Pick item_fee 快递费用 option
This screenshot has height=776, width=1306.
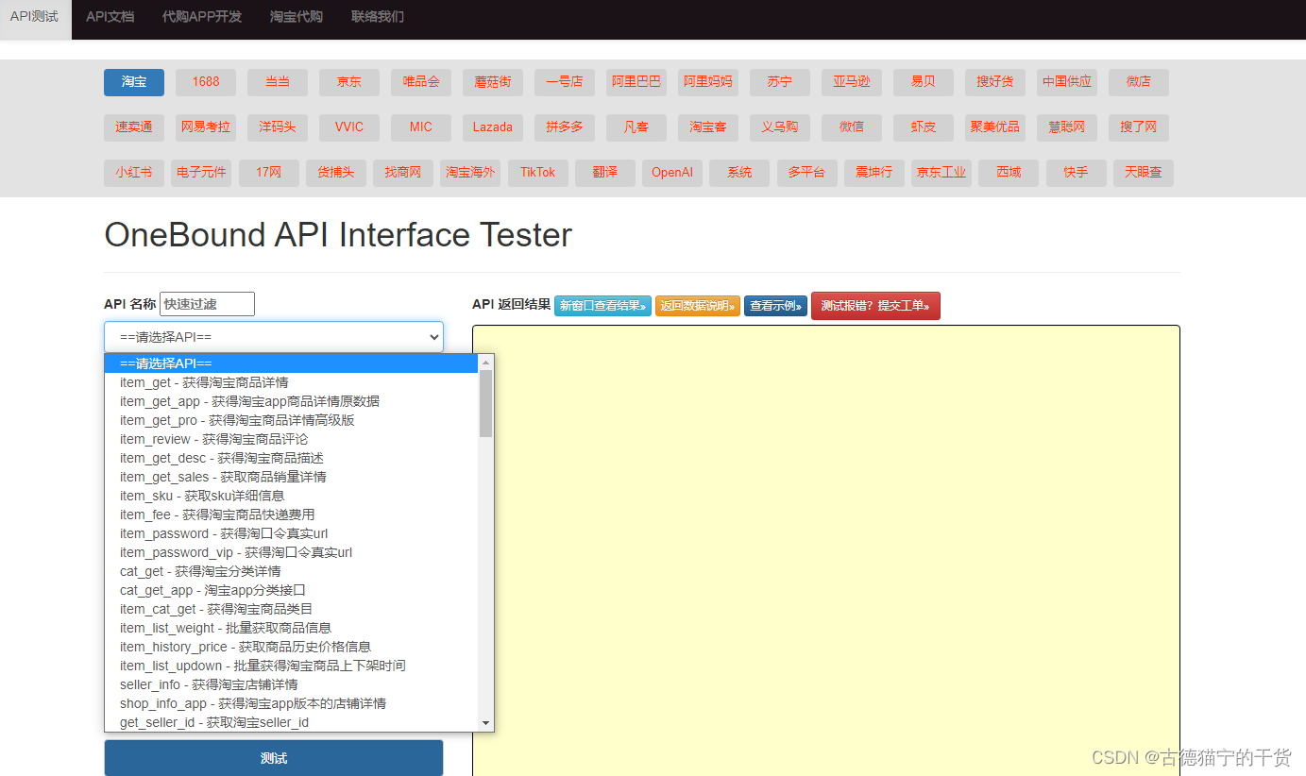pyautogui.click(x=291, y=515)
